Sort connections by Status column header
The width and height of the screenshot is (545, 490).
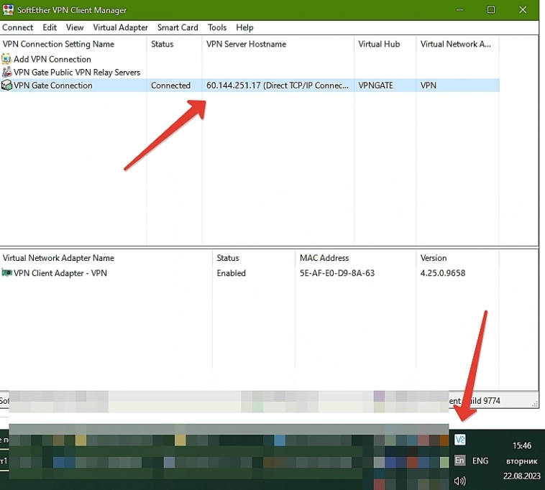162,44
